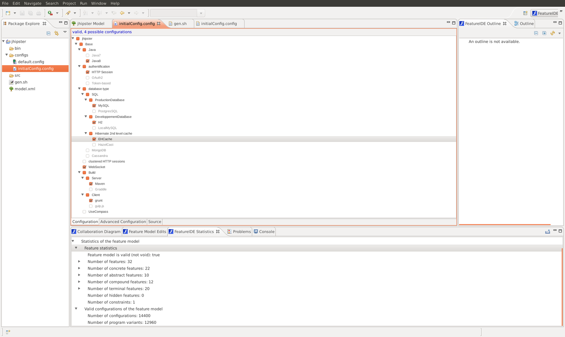The image size is (565, 337).
Task: Open Package Explorer view menu dropdown
Action: coord(65,32)
